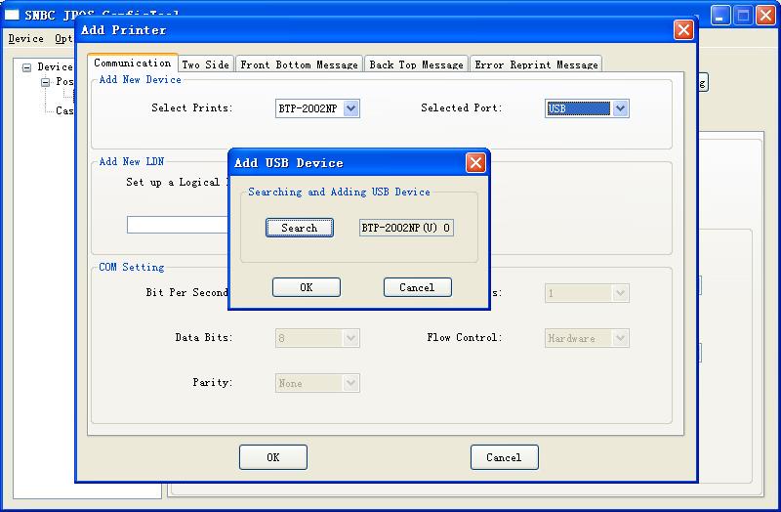Open the Select Prints dropdown BTP-2002NP

(317, 108)
